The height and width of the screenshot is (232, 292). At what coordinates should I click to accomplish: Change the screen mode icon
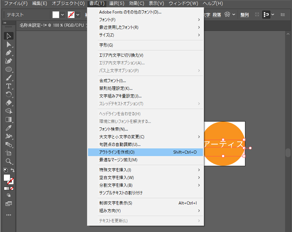[9, 204]
